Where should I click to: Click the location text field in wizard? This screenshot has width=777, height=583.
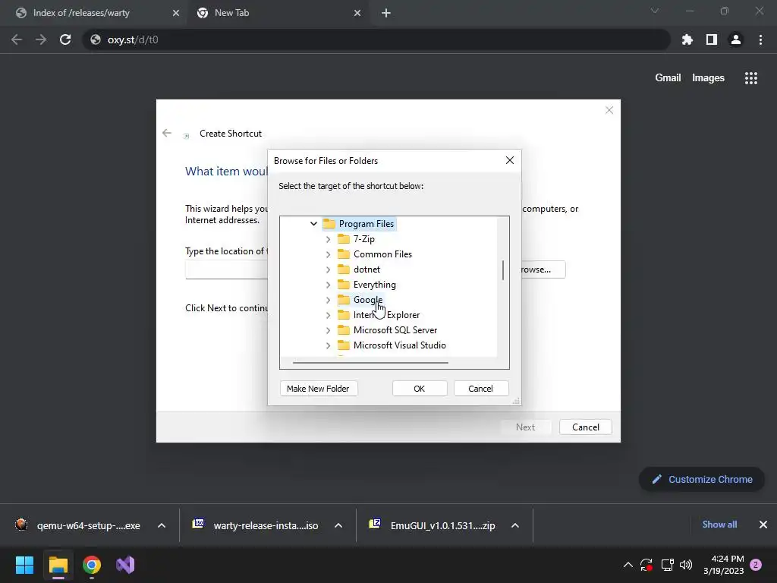[226, 269]
